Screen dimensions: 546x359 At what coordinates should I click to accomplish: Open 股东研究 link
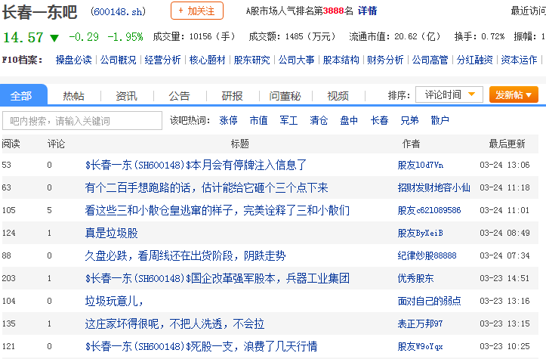(251, 60)
